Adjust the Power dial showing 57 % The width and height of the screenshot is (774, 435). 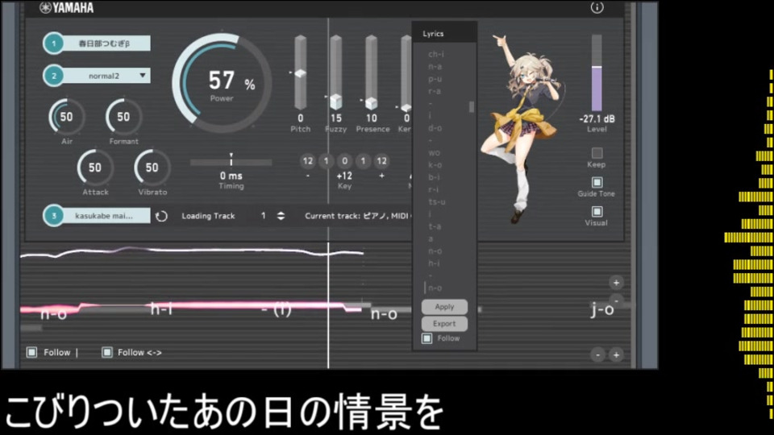[222, 83]
